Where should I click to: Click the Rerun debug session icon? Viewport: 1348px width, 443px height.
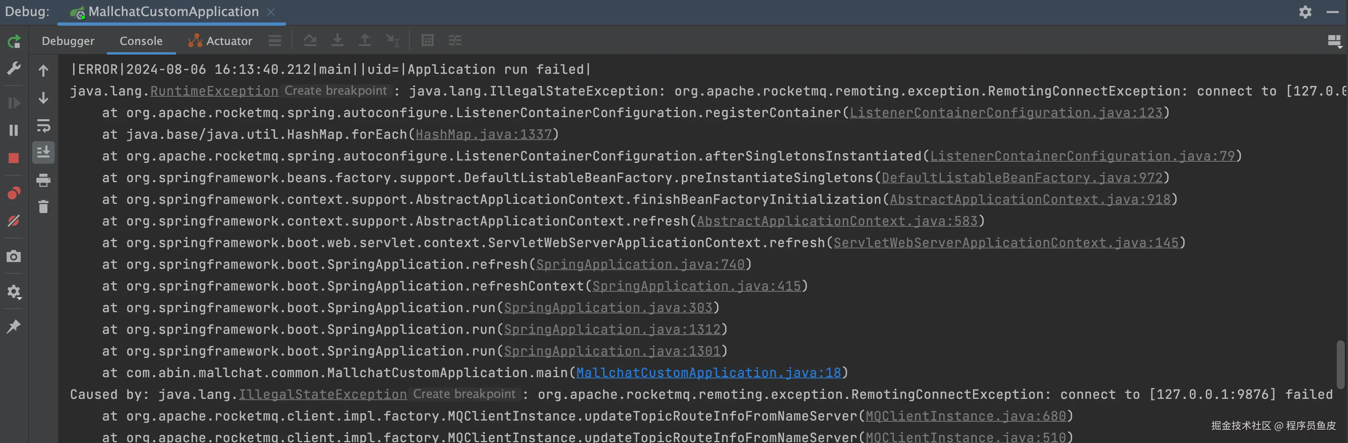point(14,41)
